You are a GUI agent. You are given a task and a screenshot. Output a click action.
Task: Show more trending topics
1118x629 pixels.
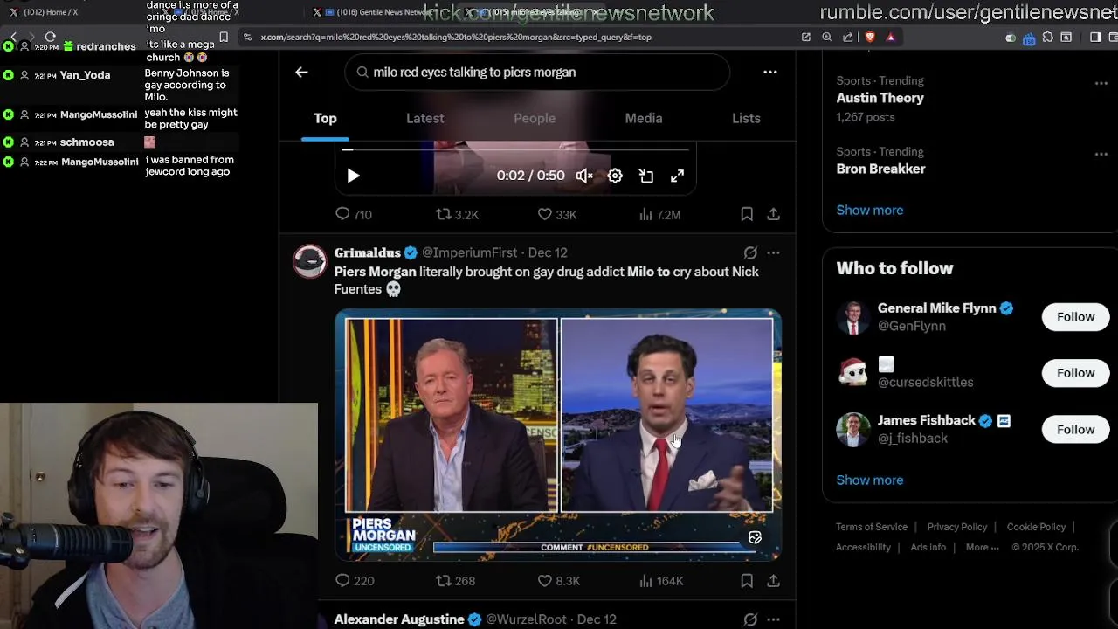870,210
